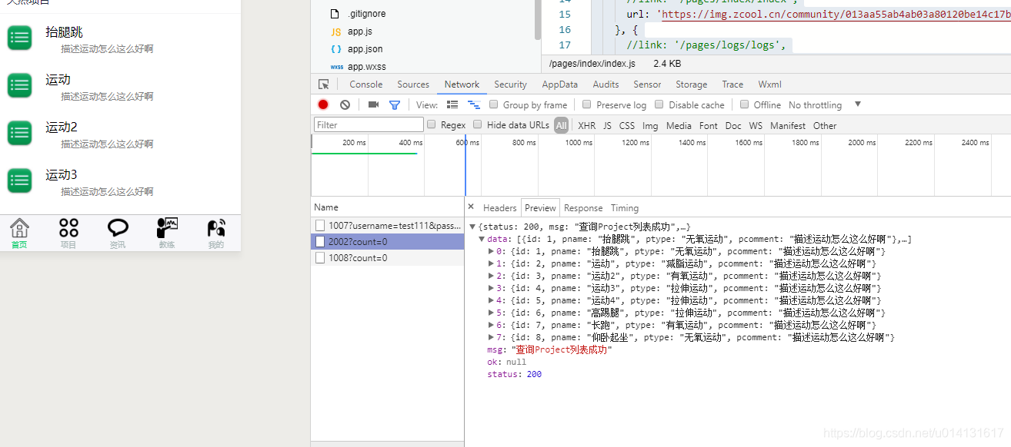Collapse the root status 200 object
The width and height of the screenshot is (1011, 447).
[473, 227]
